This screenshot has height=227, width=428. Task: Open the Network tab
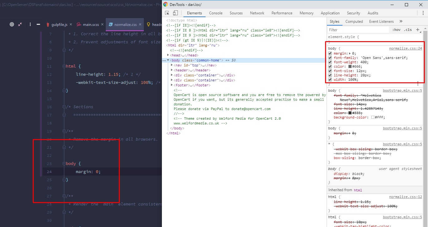257,13
